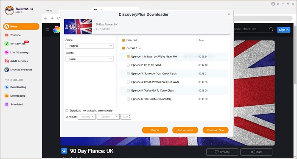The height and width of the screenshot is (159, 297).
Task: Check Episode 2: Up to No Good
Action: pos(128,65)
